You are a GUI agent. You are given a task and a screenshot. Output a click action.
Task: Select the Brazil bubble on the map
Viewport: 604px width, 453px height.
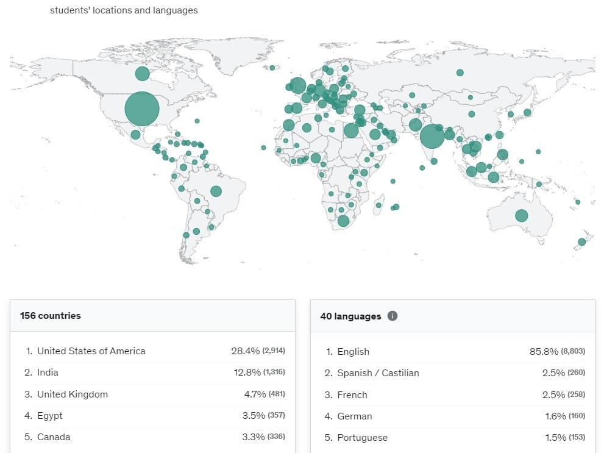coord(216,191)
